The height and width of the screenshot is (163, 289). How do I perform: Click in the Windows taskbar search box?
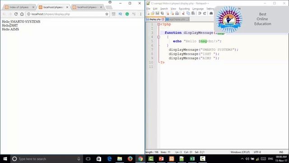[x=46, y=159]
